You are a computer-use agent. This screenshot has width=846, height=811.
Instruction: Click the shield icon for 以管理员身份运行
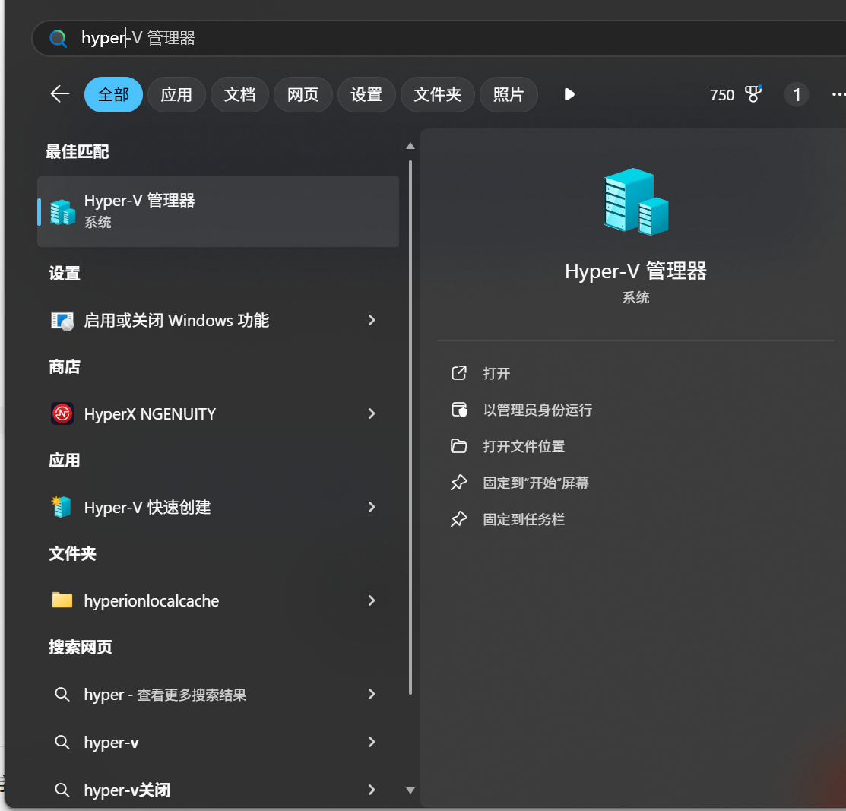[459, 410]
